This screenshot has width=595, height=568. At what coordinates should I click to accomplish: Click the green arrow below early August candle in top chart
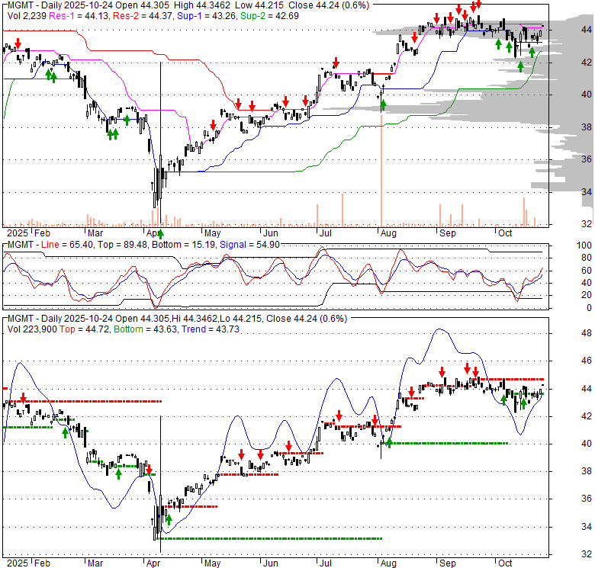[383, 104]
